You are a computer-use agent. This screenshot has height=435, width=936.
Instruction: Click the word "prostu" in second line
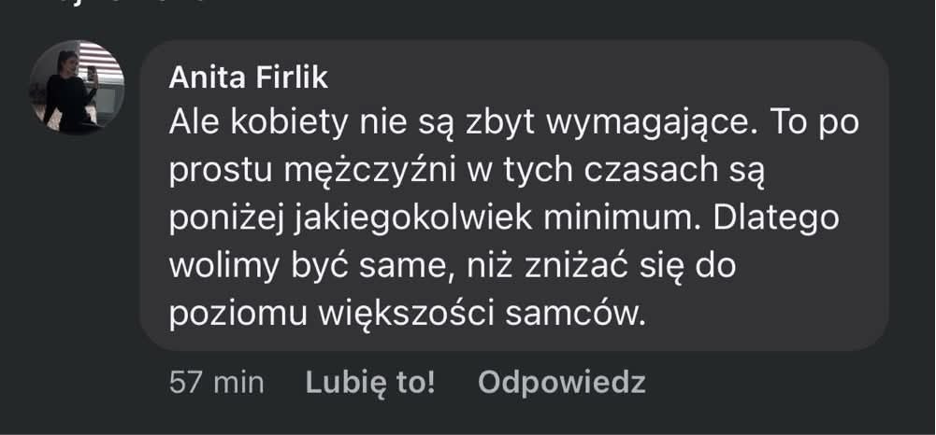[219, 171]
